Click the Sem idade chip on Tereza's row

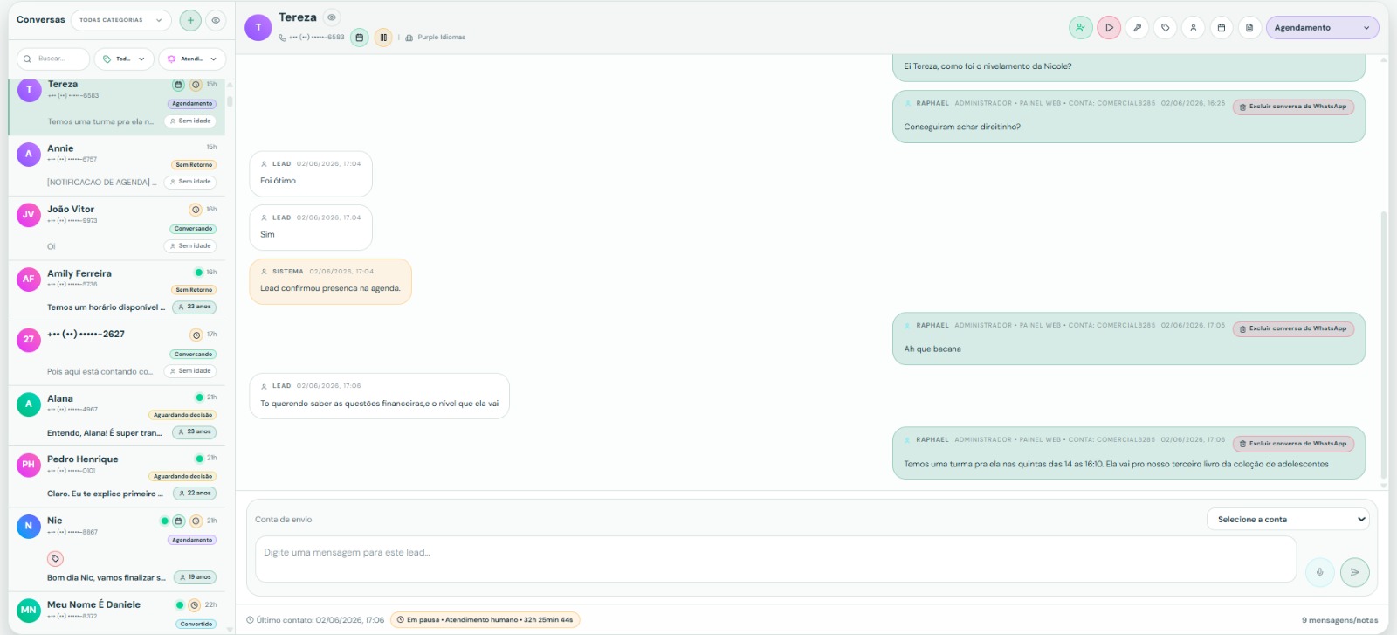(190, 121)
